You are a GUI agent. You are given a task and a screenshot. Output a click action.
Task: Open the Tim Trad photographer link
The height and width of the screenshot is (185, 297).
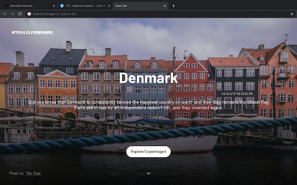click(33, 173)
